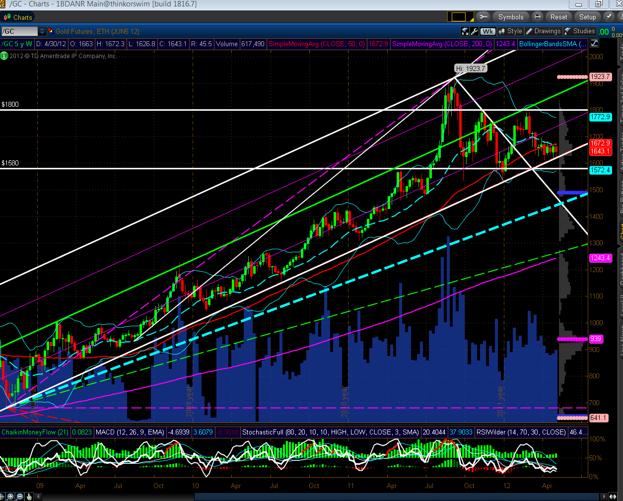Toggle the linked-color symbol icon by Gold Futures

point(51,31)
